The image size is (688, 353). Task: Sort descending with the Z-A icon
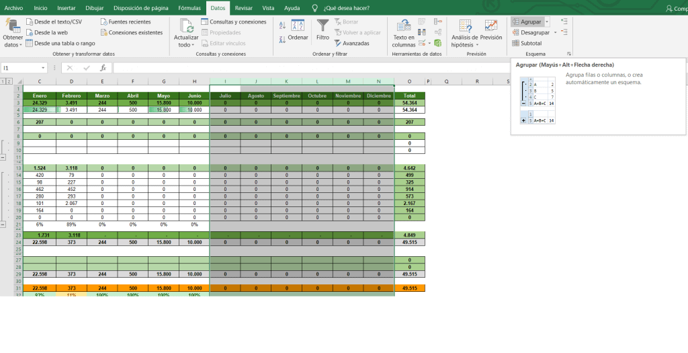[282, 40]
